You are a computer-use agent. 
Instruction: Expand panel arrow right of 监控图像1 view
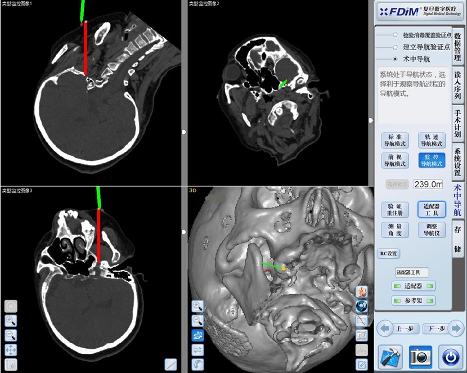(x=183, y=132)
